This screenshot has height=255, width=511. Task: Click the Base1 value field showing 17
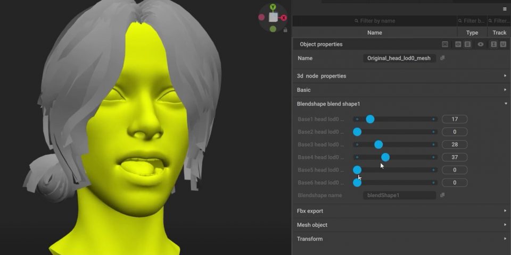[x=455, y=119]
